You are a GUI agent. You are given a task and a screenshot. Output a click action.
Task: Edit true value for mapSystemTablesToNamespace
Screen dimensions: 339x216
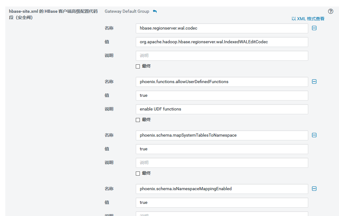(x=222, y=149)
